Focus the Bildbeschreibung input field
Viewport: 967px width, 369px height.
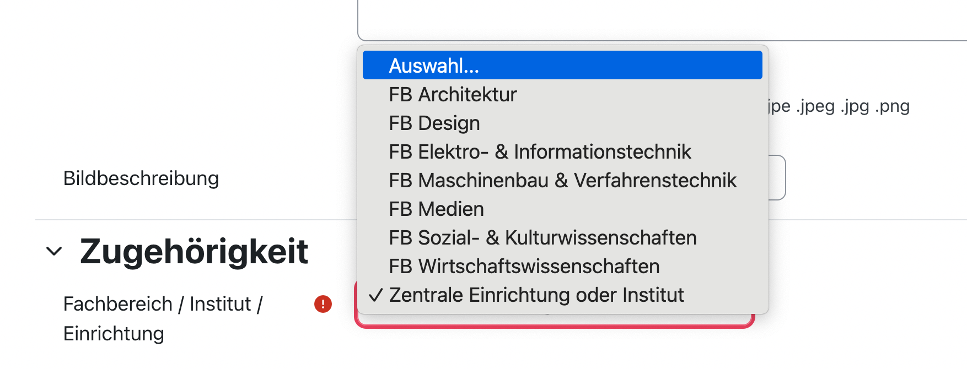click(777, 178)
